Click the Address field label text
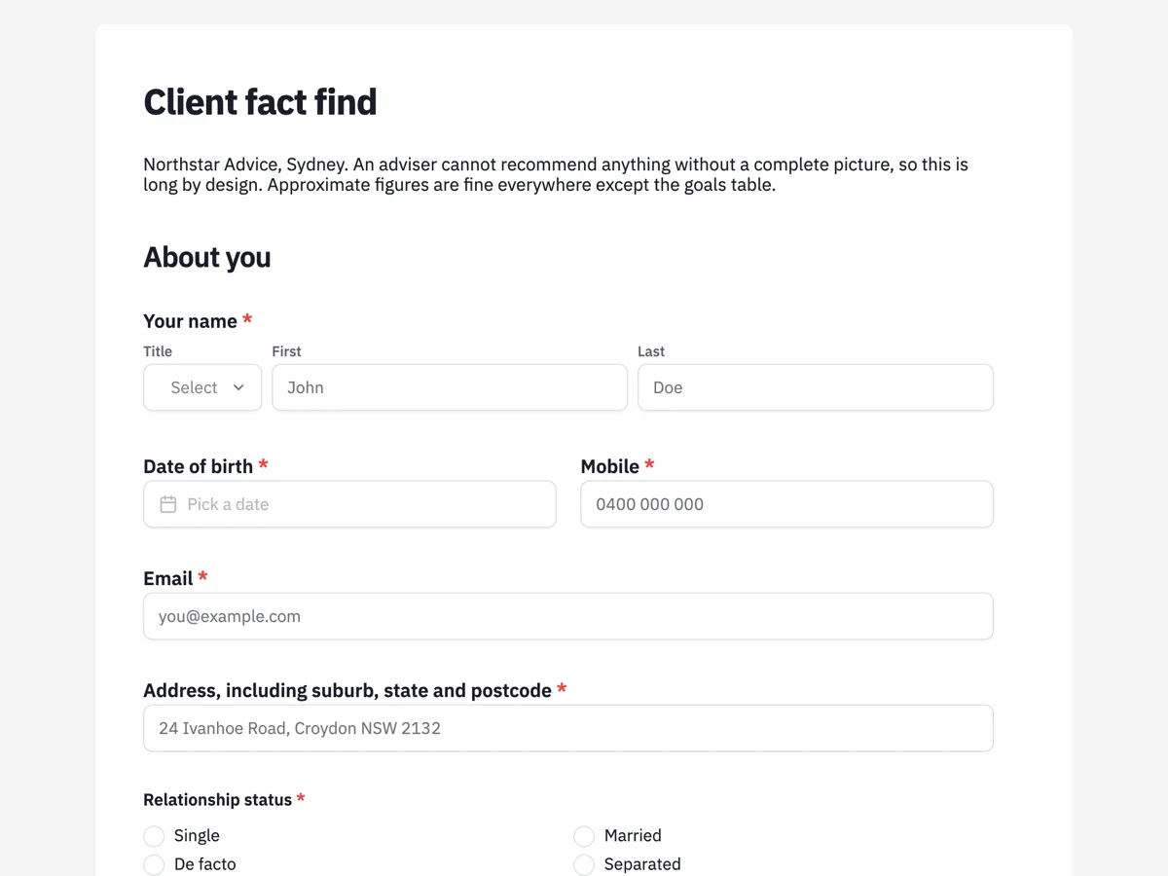The image size is (1168, 876). click(347, 690)
